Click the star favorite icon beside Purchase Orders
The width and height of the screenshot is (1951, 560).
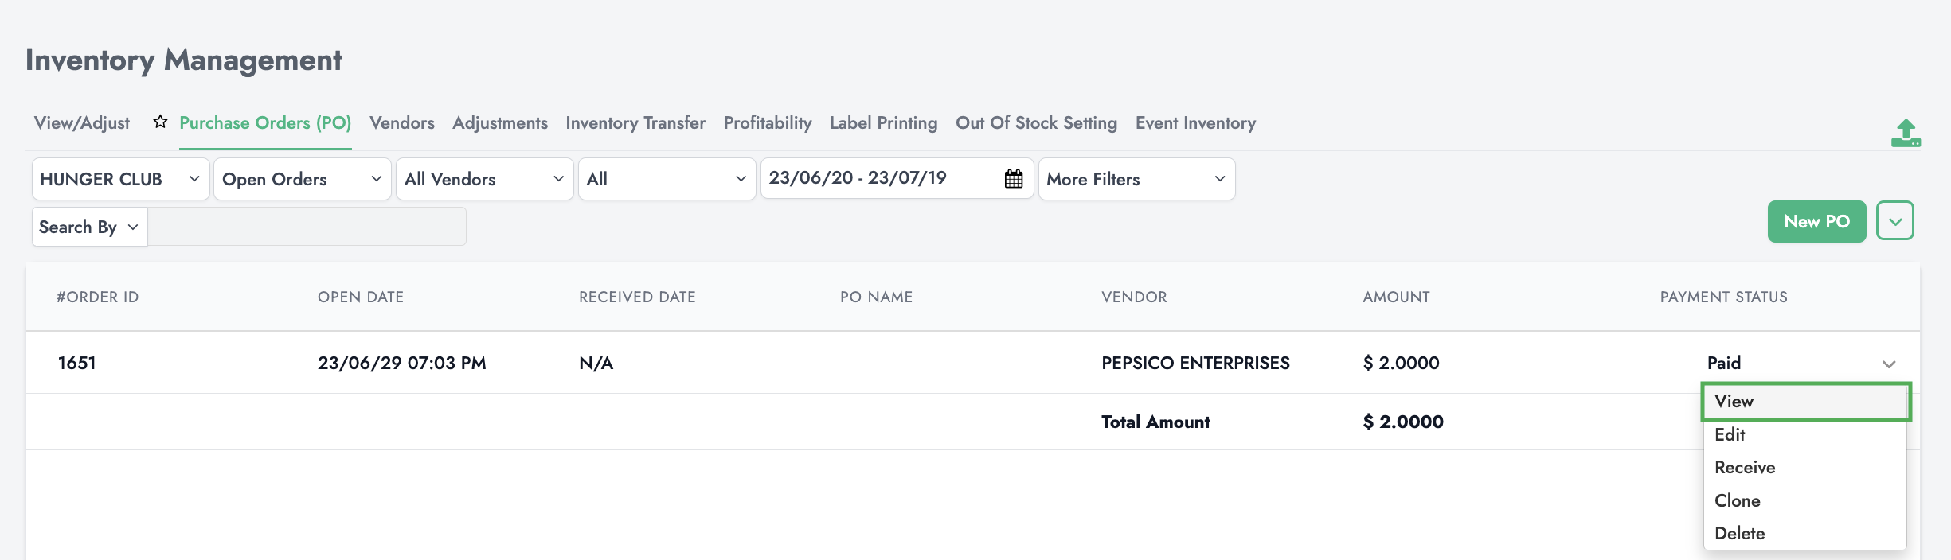[160, 122]
